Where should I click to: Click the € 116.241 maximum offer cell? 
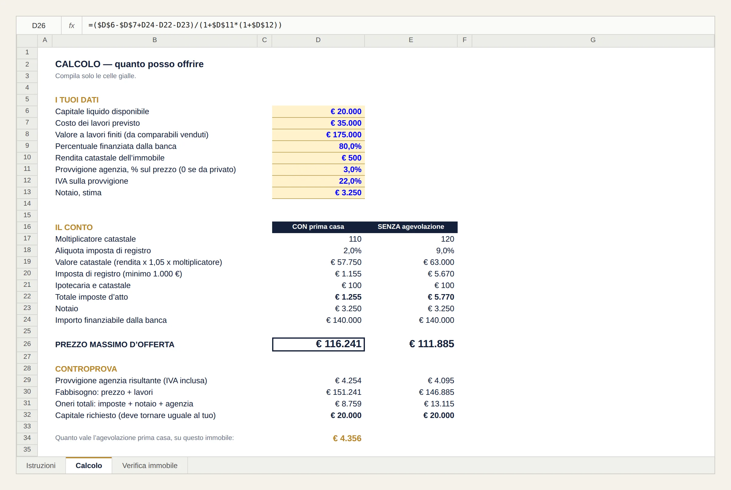pos(318,344)
